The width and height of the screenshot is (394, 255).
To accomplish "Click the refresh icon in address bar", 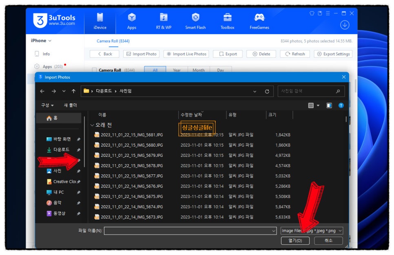I will 267,92.
